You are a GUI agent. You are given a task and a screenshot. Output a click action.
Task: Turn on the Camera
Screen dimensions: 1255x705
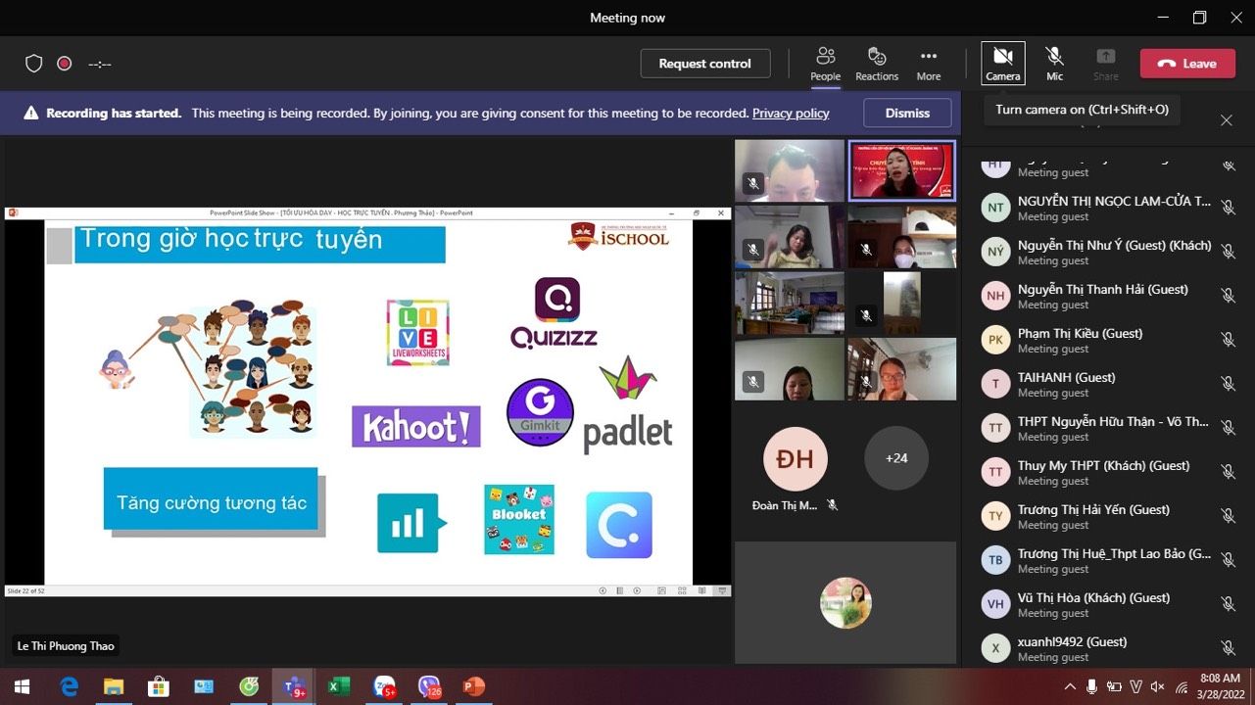pos(1002,64)
